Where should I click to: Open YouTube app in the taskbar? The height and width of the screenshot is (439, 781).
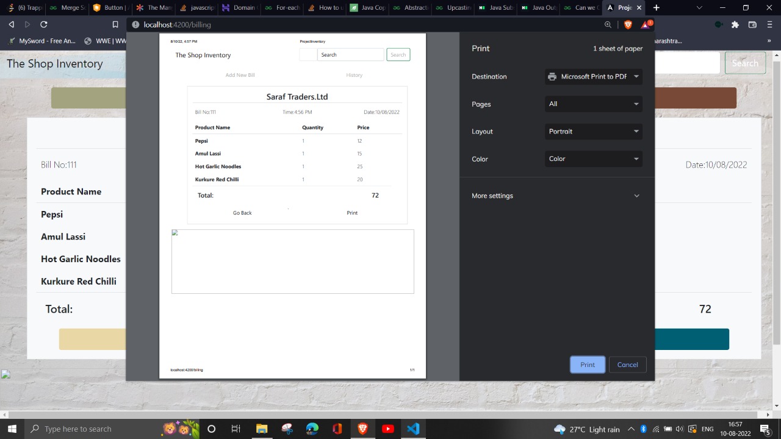coord(387,429)
